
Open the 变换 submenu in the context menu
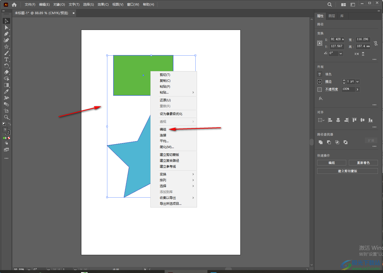[174, 174]
